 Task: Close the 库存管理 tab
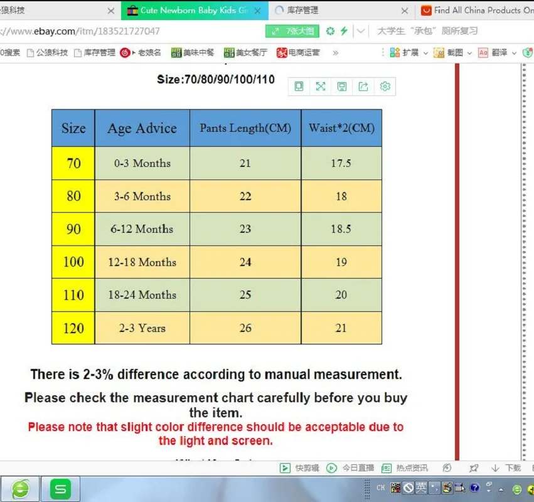click(405, 11)
